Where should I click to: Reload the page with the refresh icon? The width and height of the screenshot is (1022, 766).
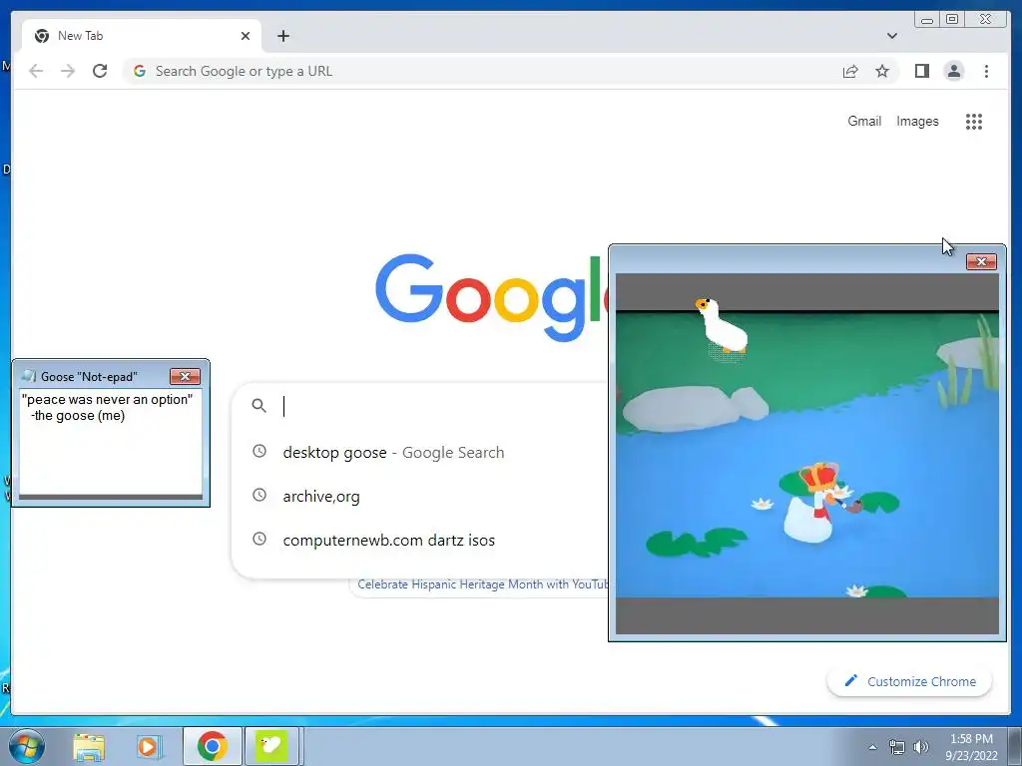click(x=100, y=71)
